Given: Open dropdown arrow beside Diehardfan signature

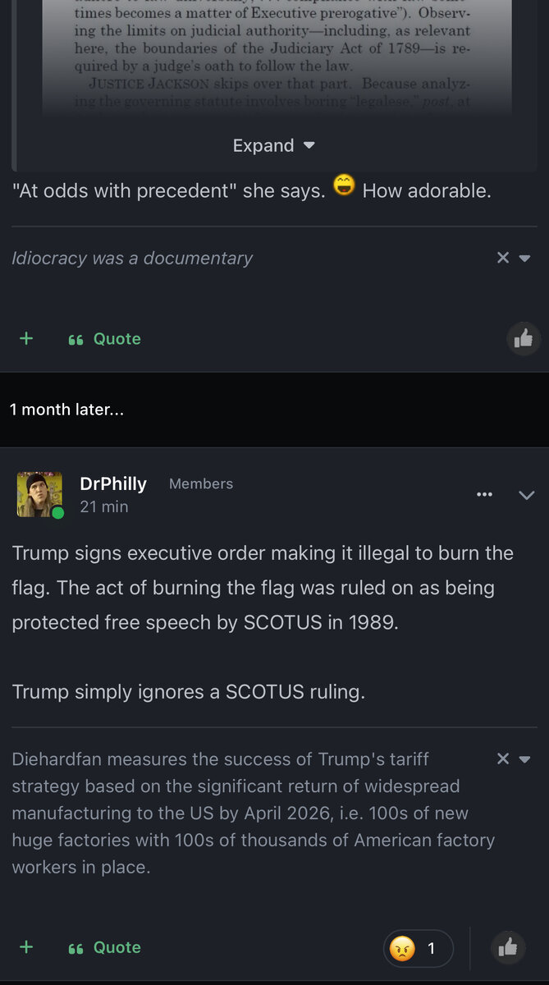Looking at the screenshot, I should (x=525, y=759).
